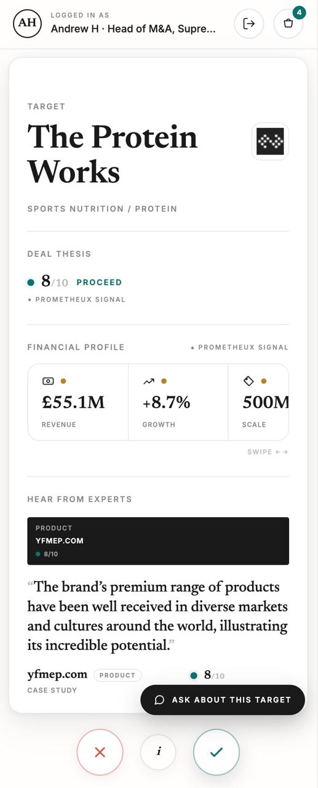Click the growth trend arrow icon
This screenshot has height=788, width=318.
click(148, 381)
